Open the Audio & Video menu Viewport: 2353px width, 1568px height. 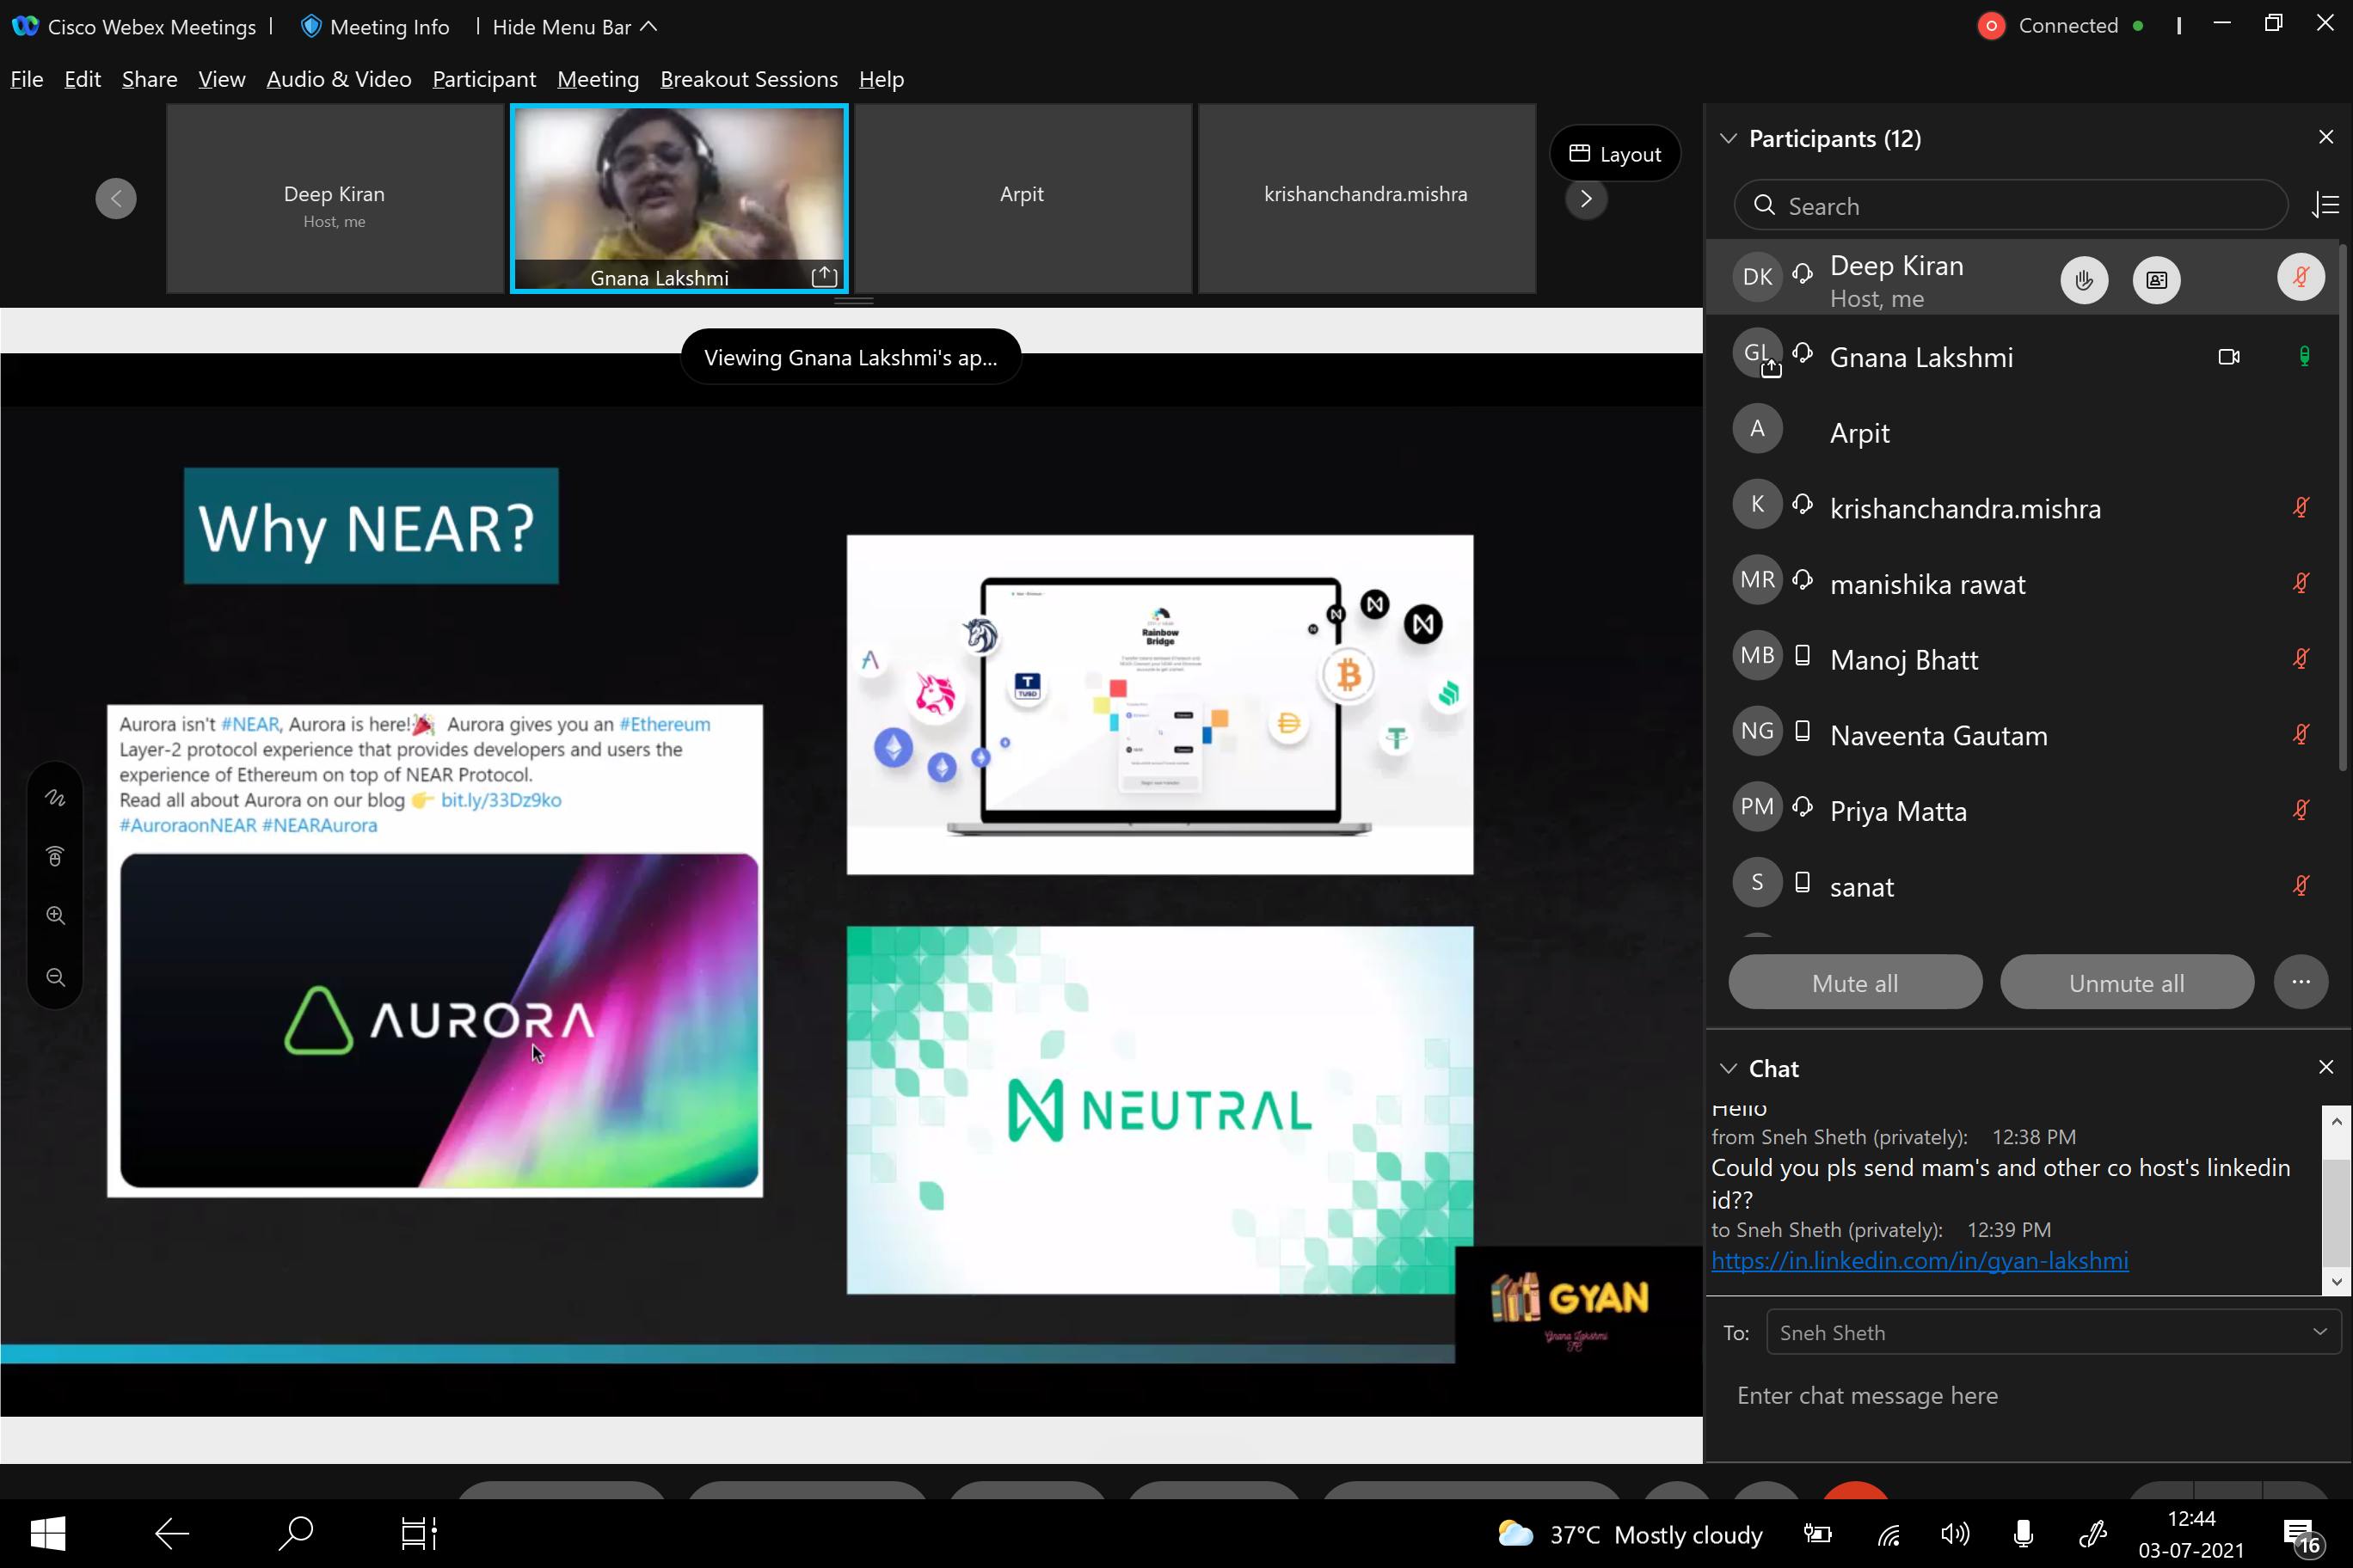click(338, 79)
